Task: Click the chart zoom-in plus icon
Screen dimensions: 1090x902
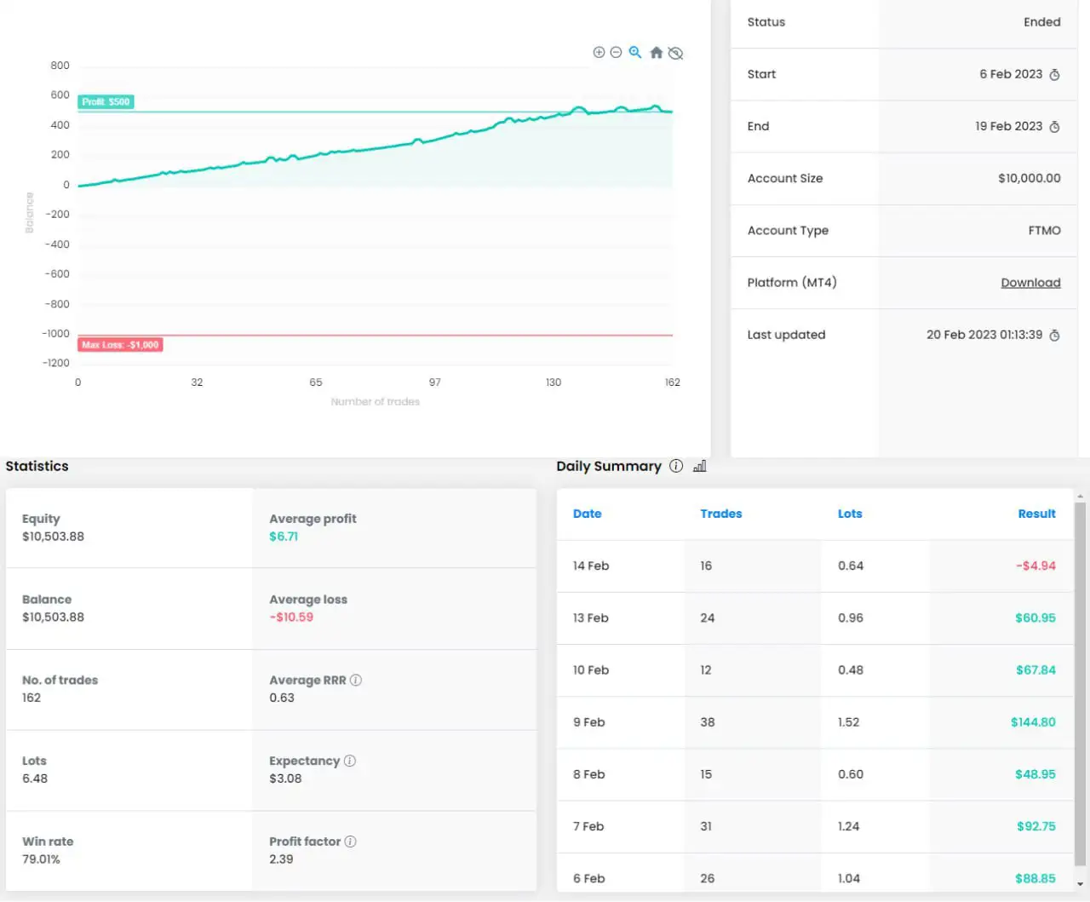Action: (599, 53)
